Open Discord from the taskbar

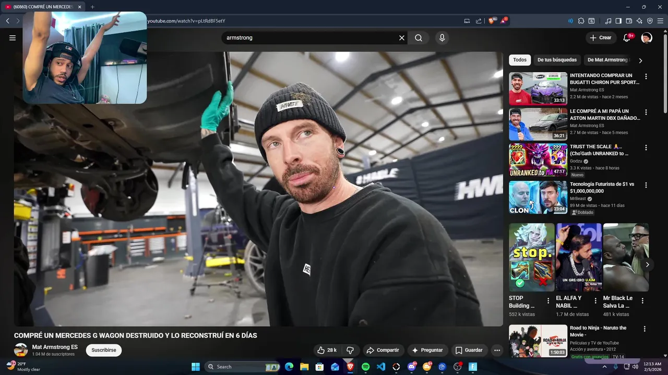(x=411, y=367)
